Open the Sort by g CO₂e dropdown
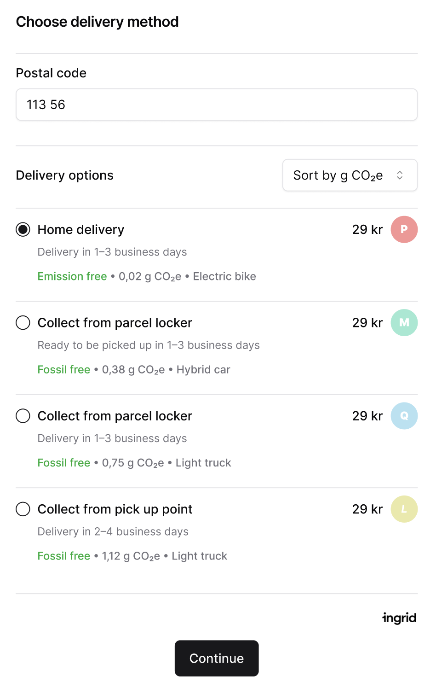436x688 pixels. (x=350, y=175)
